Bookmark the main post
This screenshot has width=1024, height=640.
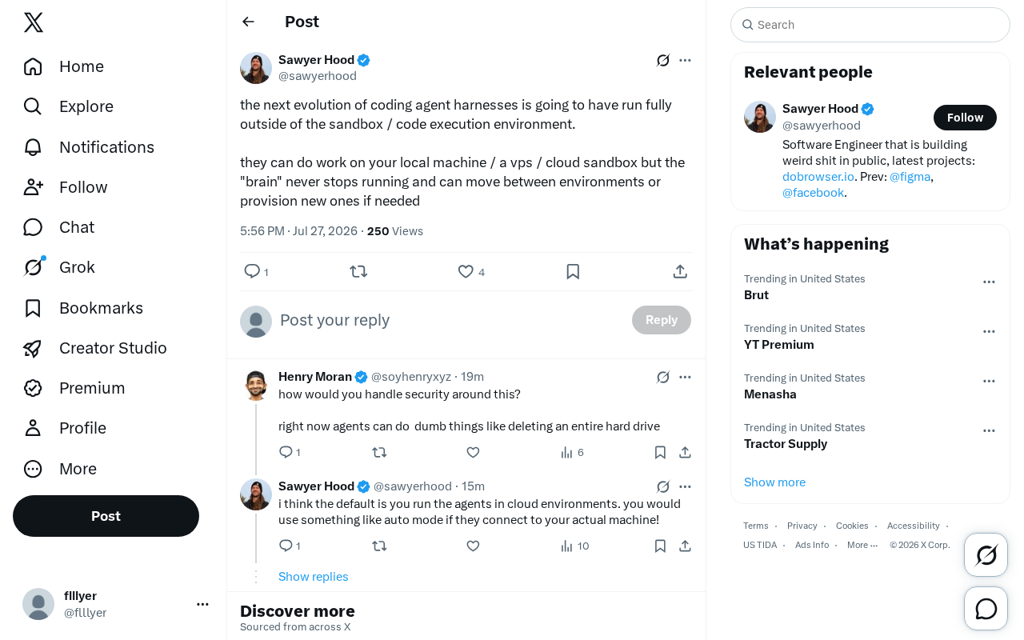(573, 272)
